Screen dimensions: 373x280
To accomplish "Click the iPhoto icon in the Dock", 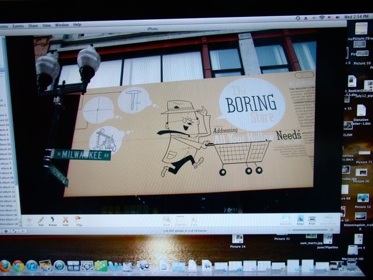I will (45, 265).
